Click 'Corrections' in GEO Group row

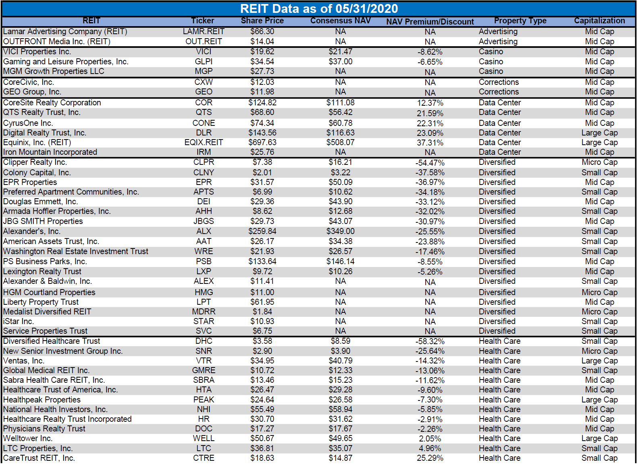[499, 92]
